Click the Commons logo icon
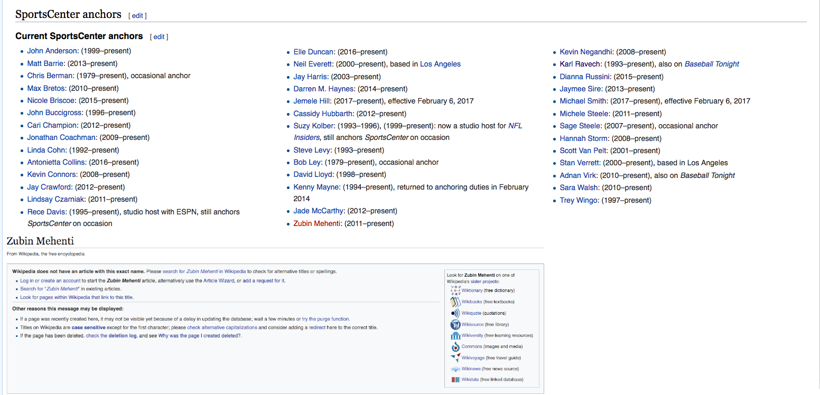The image size is (820, 395). click(455, 346)
